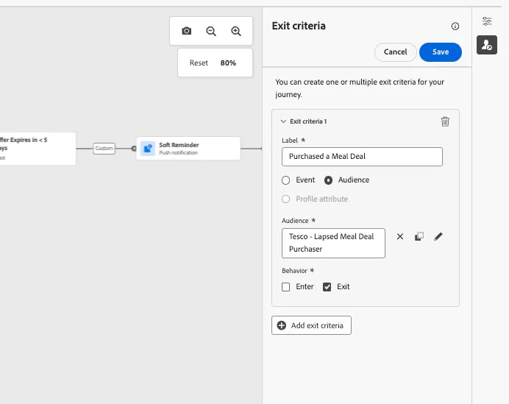509x404 pixels.
Task: Click the 80% zoom value
Action: [228, 63]
